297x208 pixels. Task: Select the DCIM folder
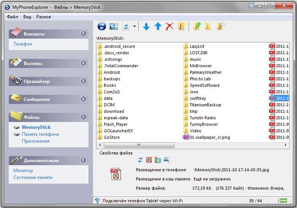pos(106,105)
